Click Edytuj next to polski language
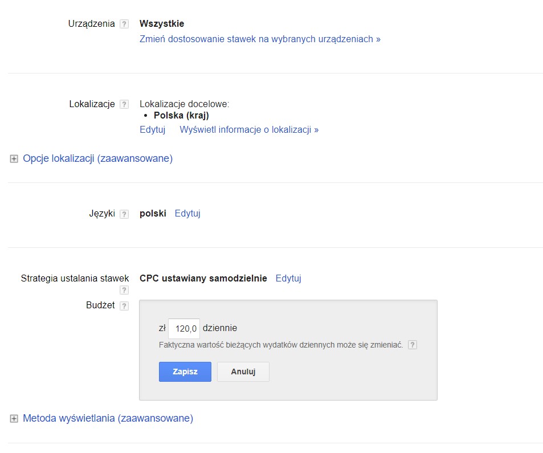The image size is (543, 453). pyautogui.click(x=187, y=214)
